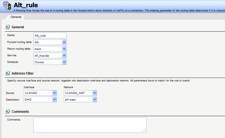Click the Comments section icon
The image size is (225, 138).
pos(8,111)
